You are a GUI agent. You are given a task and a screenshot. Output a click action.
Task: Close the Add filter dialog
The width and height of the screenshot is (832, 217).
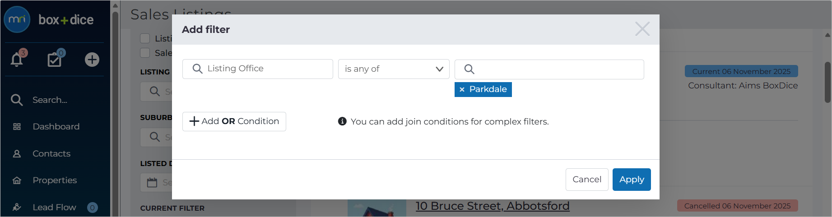pyautogui.click(x=642, y=29)
